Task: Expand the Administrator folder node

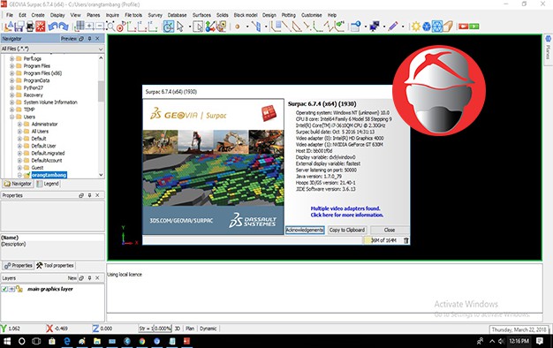Action: (19, 125)
